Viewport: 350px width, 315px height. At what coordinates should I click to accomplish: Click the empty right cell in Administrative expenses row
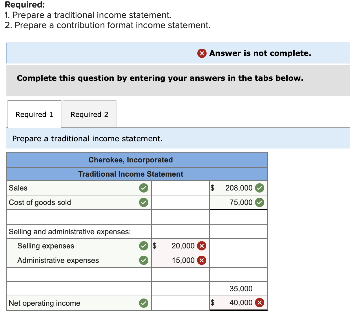click(x=238, y=260)
